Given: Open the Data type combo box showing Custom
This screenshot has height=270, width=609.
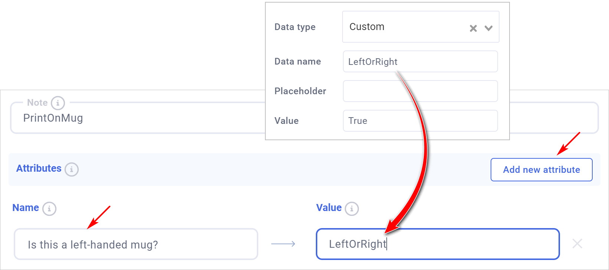Looking at the screenshot, I should pyautogui.click(x=405, y=27).
